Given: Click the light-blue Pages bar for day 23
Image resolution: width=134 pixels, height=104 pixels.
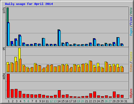Looking at the screenshot, I should pyautogui.click(x=95, y=43).
